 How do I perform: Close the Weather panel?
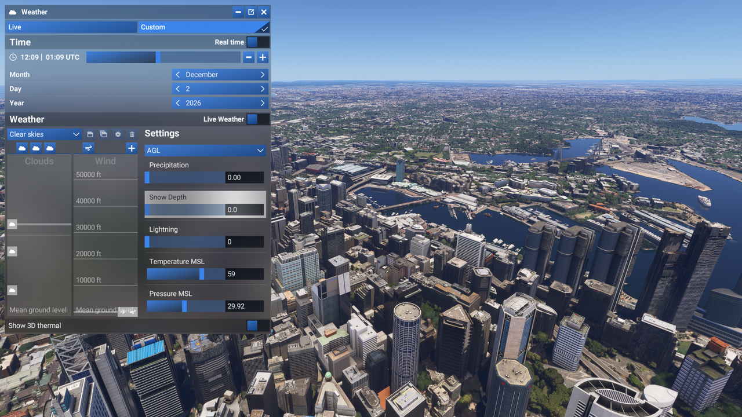point(264,12)
